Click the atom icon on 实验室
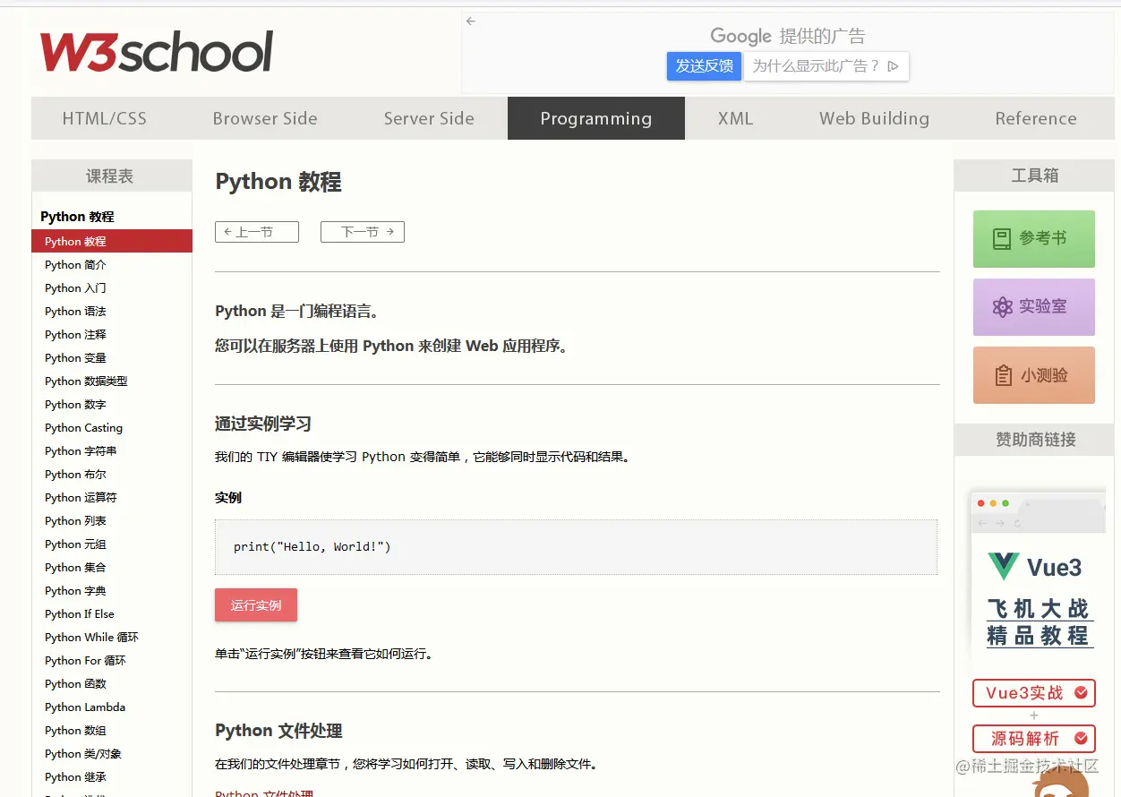Image resolution: width=1121 pixels, height=797 pixels. coord(1003,307)
